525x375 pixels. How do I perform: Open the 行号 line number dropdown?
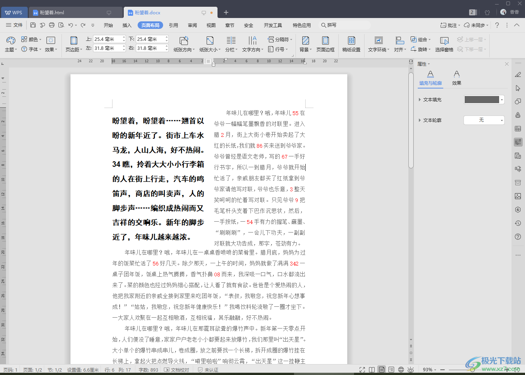tap(278, 49)
